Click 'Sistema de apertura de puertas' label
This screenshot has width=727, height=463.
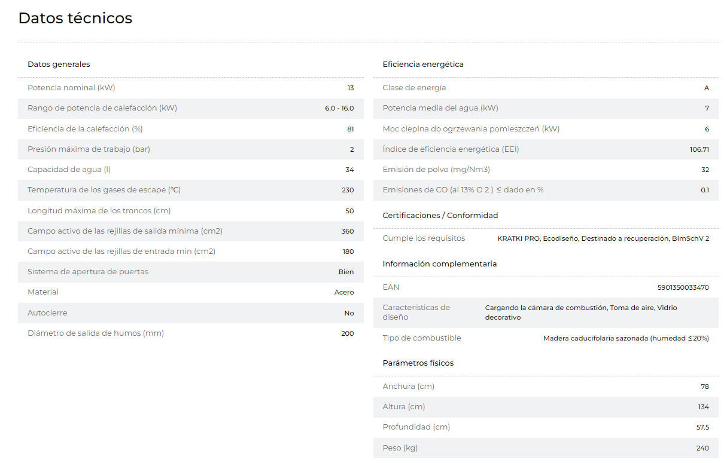88,272
